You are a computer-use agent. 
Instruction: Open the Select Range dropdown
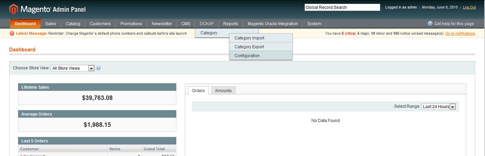[438, 106]
